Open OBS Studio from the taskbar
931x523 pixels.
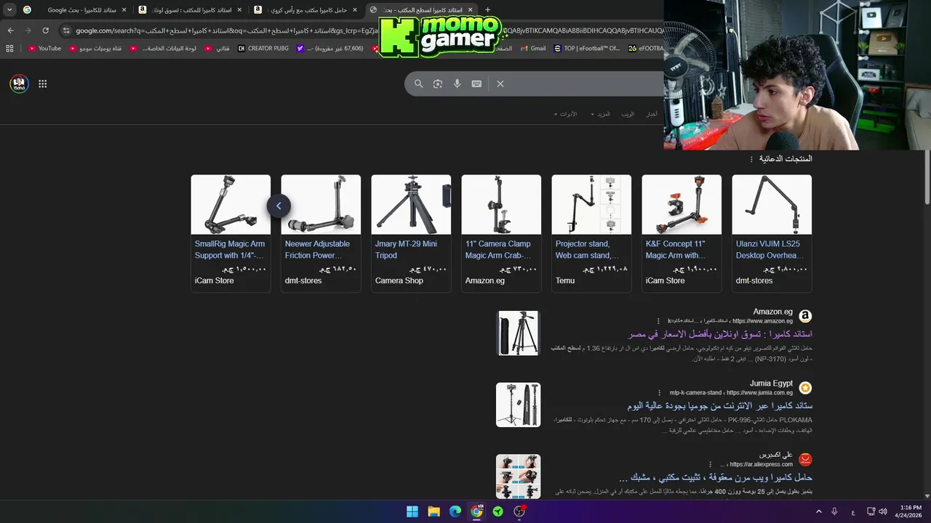(x=519, y=511)
